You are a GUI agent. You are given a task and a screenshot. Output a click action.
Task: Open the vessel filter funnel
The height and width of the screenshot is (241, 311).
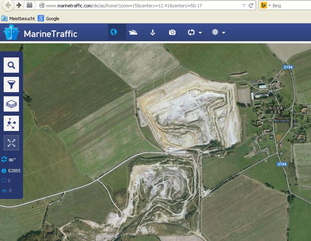(11, 85)
